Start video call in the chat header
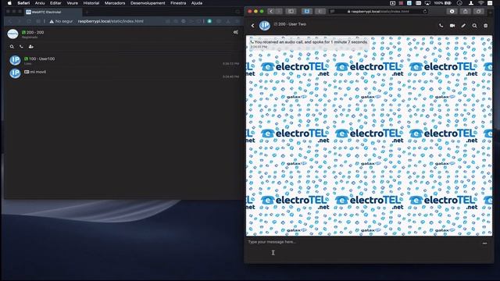Screen dimensions: 500x281 coord(452,26)
